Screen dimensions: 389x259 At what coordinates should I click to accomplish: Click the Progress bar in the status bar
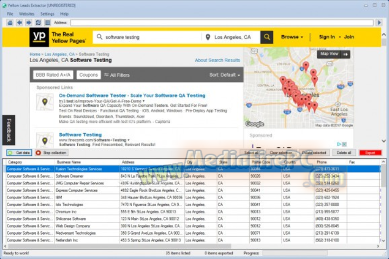pyautogui.click(x=295, y=253)
